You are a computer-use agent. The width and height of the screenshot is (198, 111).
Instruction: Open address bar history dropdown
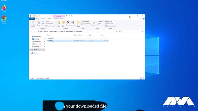117,31
